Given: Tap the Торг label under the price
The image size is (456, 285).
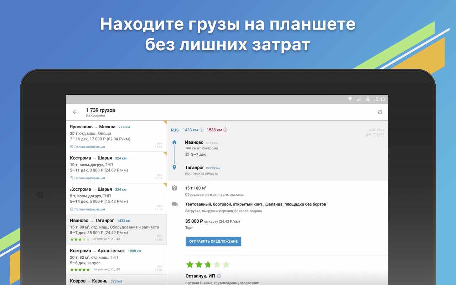Looking at the screenshot, I should [189, 227].
